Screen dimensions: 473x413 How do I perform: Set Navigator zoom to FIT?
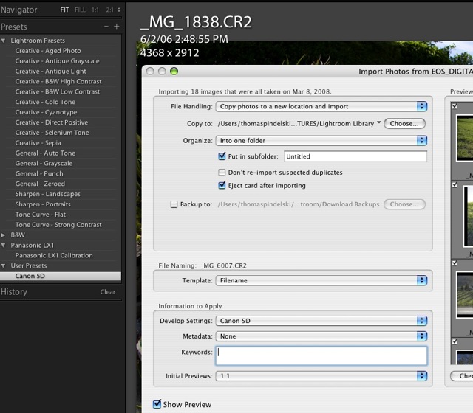(64, 10)
